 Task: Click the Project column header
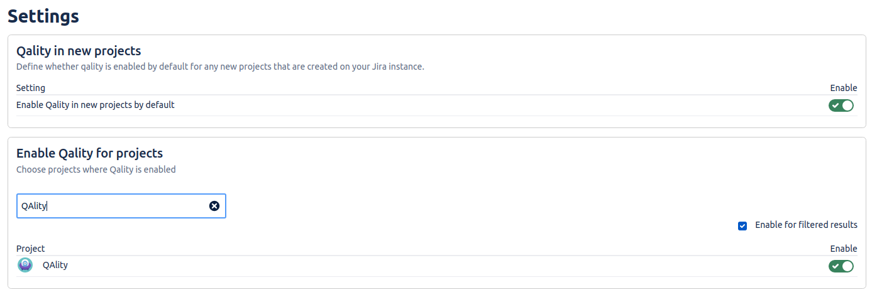pos(31,249)
